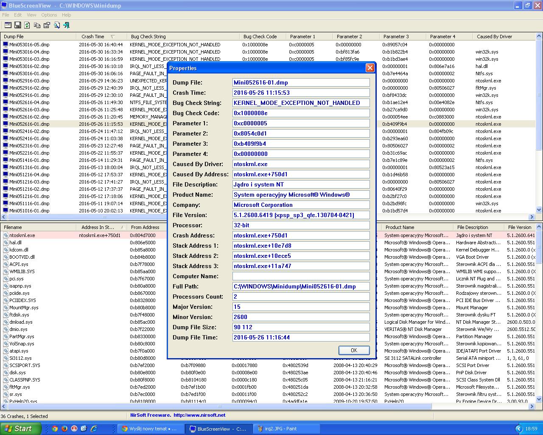Image resolution: width=543 pixels, height=435 pixels.
Task: Click the Advanced Options toolbar icon
Action: pyautogui.click(x=8, y=25)
